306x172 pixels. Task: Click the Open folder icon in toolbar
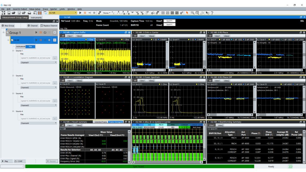(13, 13)
